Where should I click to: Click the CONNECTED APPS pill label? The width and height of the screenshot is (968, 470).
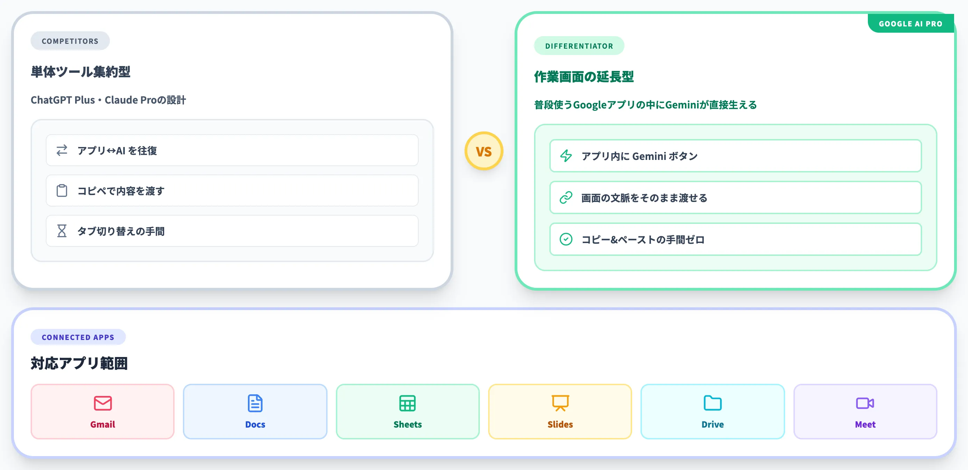(x=78, y=337)
